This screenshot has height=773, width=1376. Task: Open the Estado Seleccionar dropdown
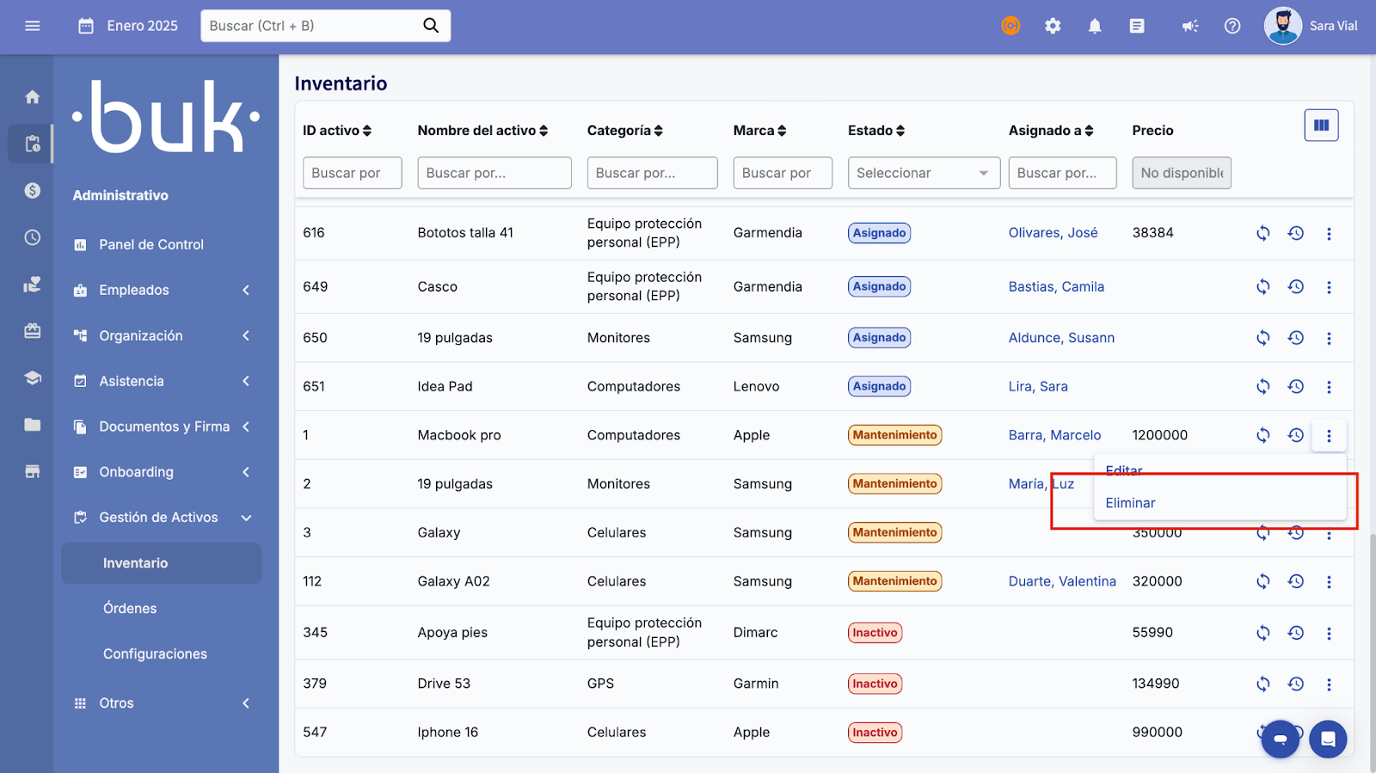(924, 173)
